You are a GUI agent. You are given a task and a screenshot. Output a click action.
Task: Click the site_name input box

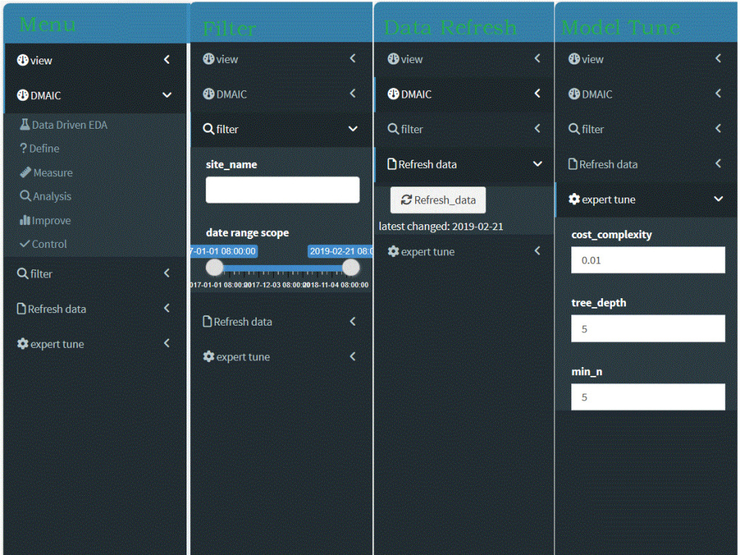coord(282,189)
